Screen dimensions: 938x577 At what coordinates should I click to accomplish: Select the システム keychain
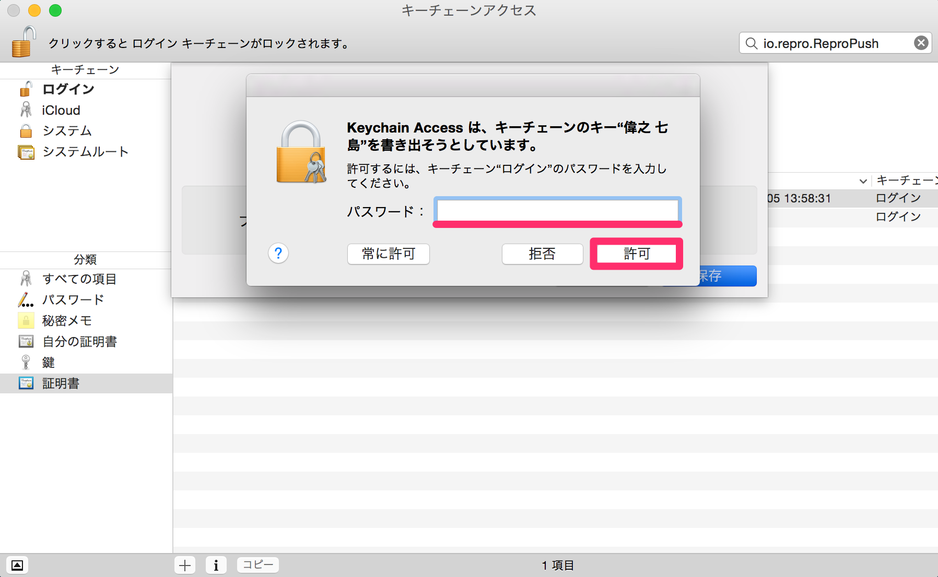[x=86, y=130]
